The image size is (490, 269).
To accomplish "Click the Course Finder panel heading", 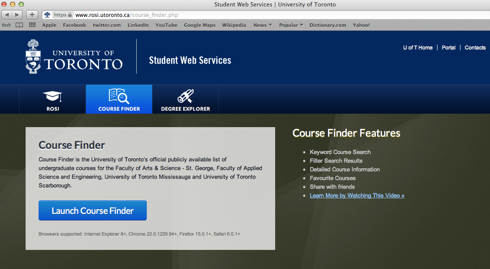I will [x=72, y=145].
